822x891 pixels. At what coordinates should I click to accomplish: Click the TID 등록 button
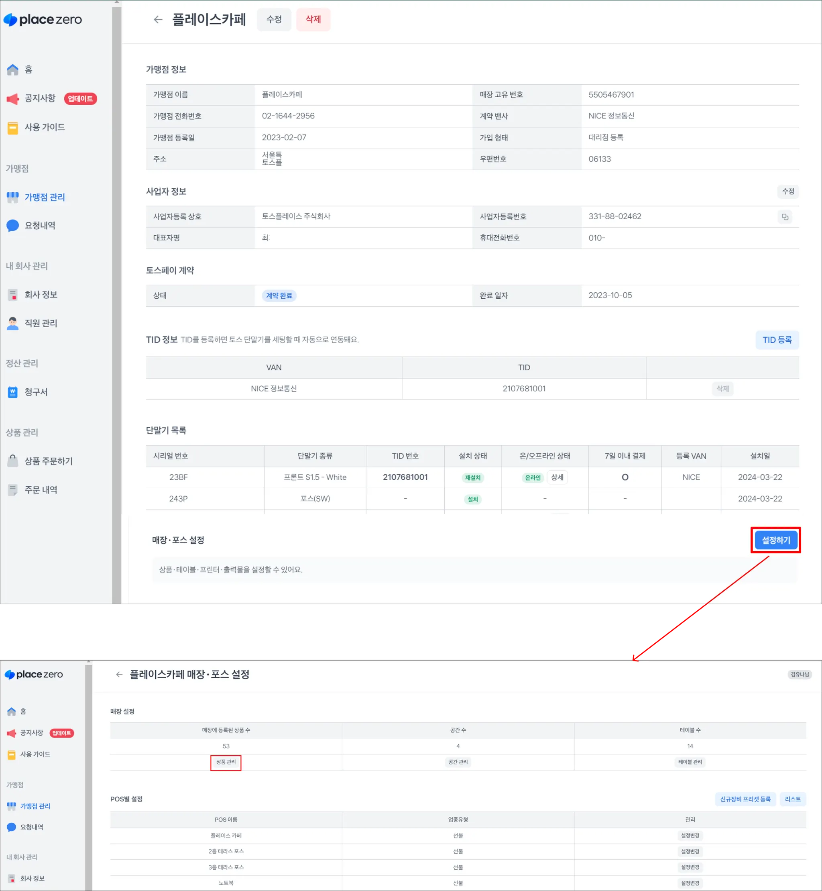point(777,340)
